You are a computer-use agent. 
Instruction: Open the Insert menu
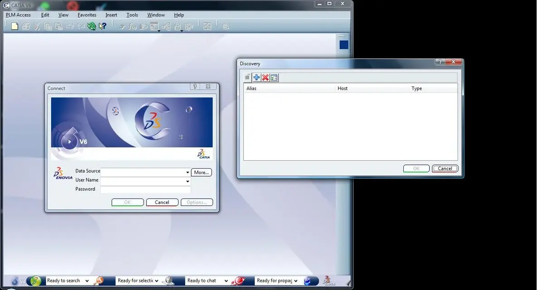[x=111, y=15]
